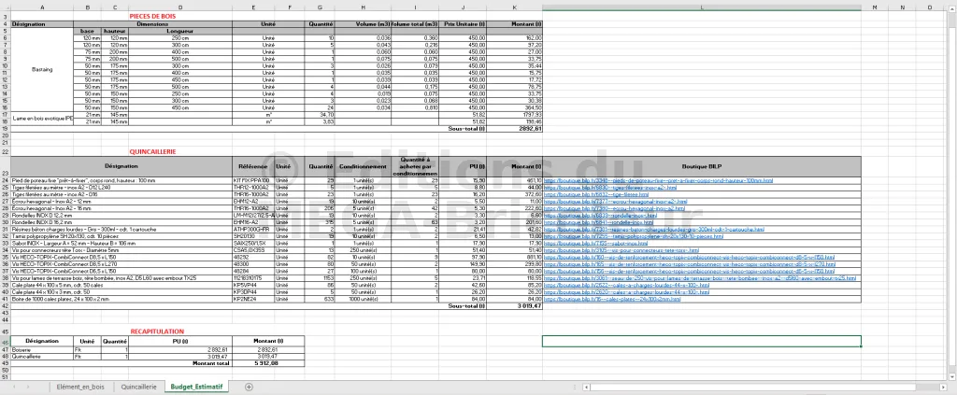Click the Référence column header cell
This screenshot has width=957, height=395.
252,165
